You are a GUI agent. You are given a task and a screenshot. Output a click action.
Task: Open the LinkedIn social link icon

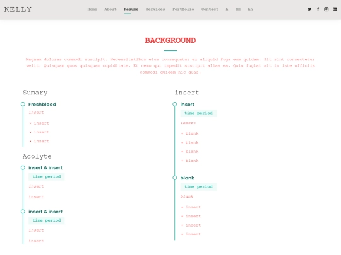(x=335, y=9)
